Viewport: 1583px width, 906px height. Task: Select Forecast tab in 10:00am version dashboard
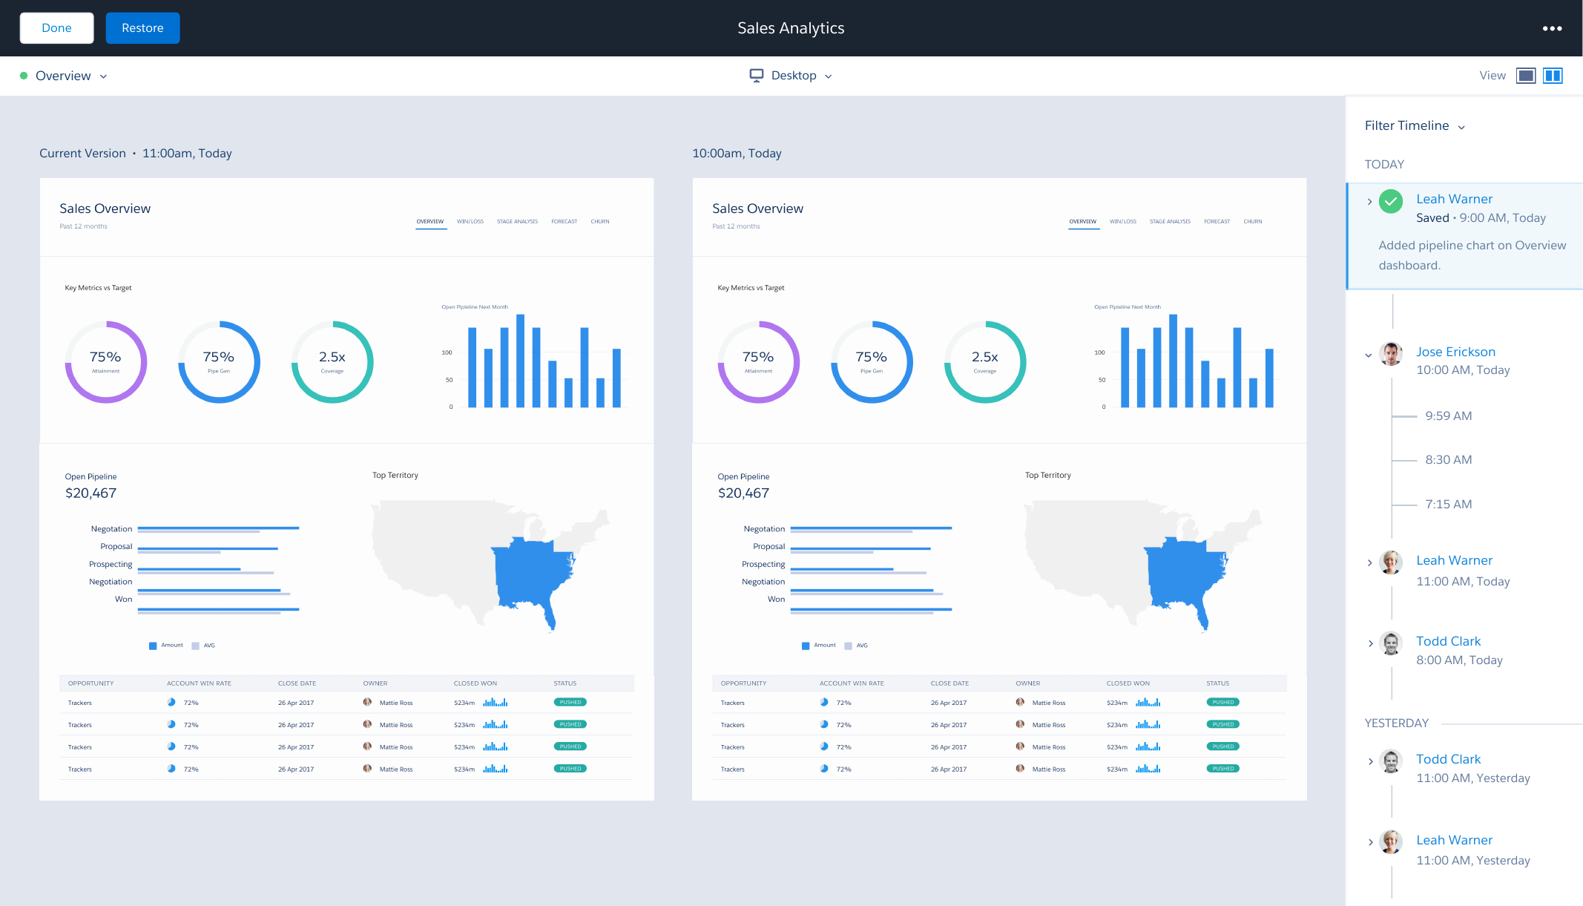click(x=1217, y=222)
